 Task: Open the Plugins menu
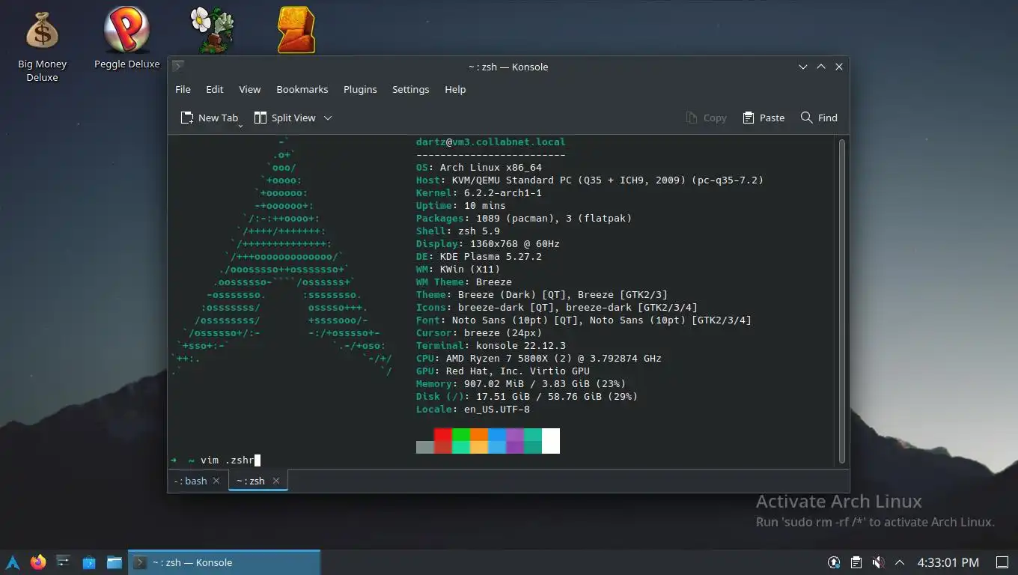(x=360, y=89)
